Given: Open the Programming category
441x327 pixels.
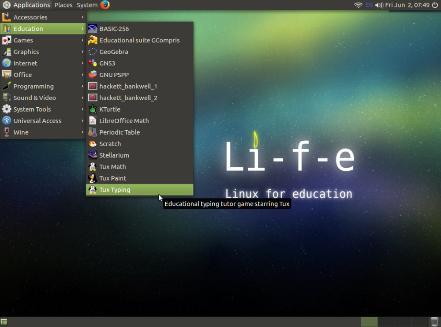Looking at the screenshot, I should point(43,86).
